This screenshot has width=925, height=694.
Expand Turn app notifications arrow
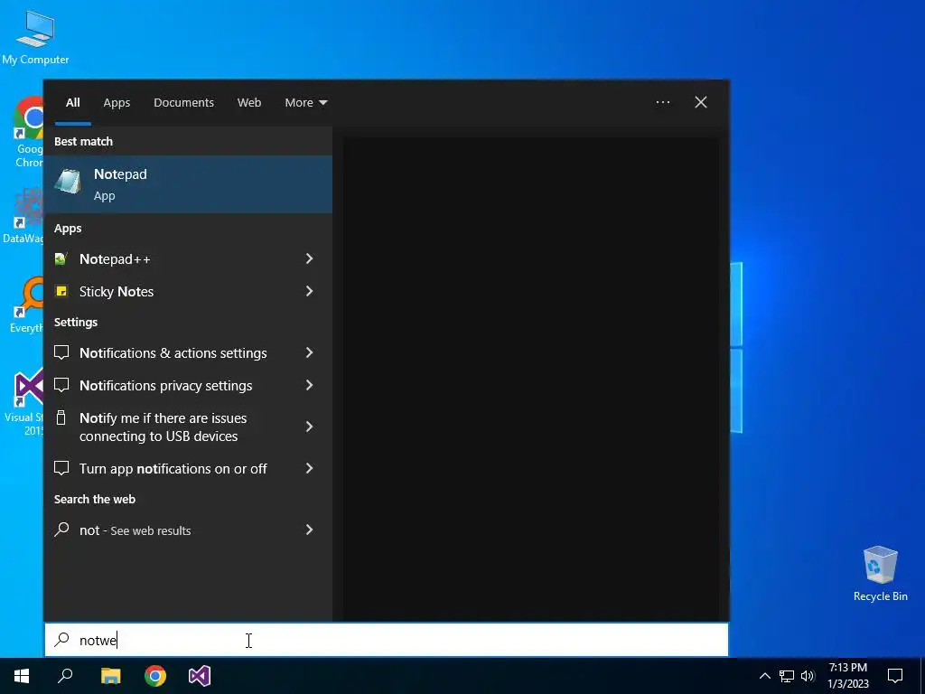pyautogui.click(x=309, y=468)
